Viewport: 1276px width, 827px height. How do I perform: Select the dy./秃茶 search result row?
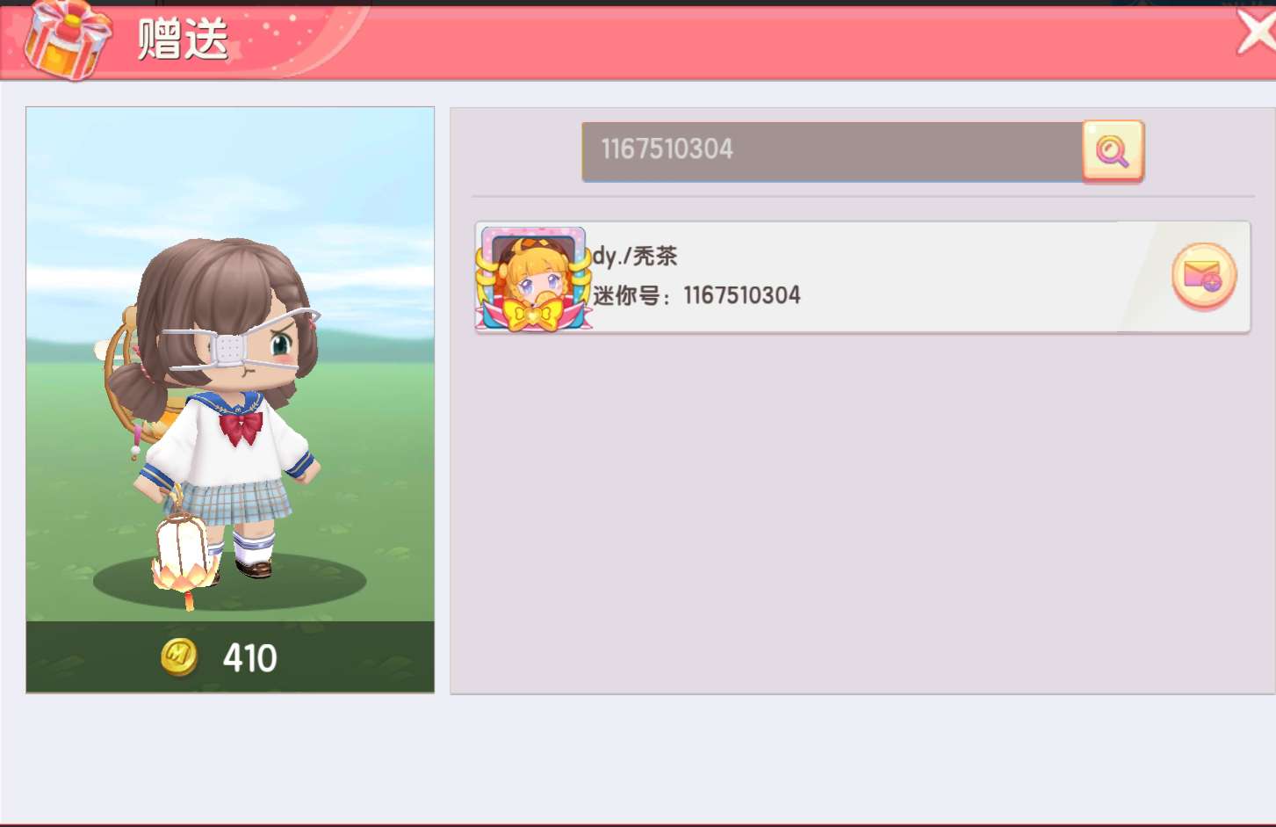[862, 277]
